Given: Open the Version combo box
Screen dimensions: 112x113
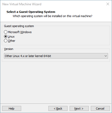Looking at the screenshot, I should pos(56,56).
